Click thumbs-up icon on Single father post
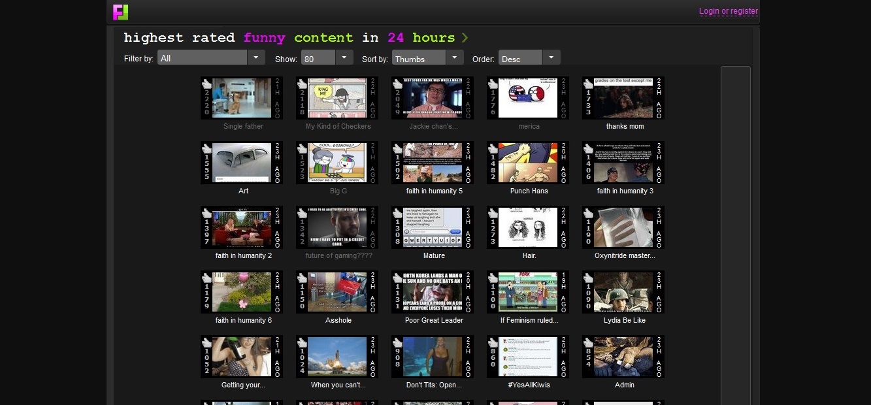The image size is (871, 405). pos(207,84)
